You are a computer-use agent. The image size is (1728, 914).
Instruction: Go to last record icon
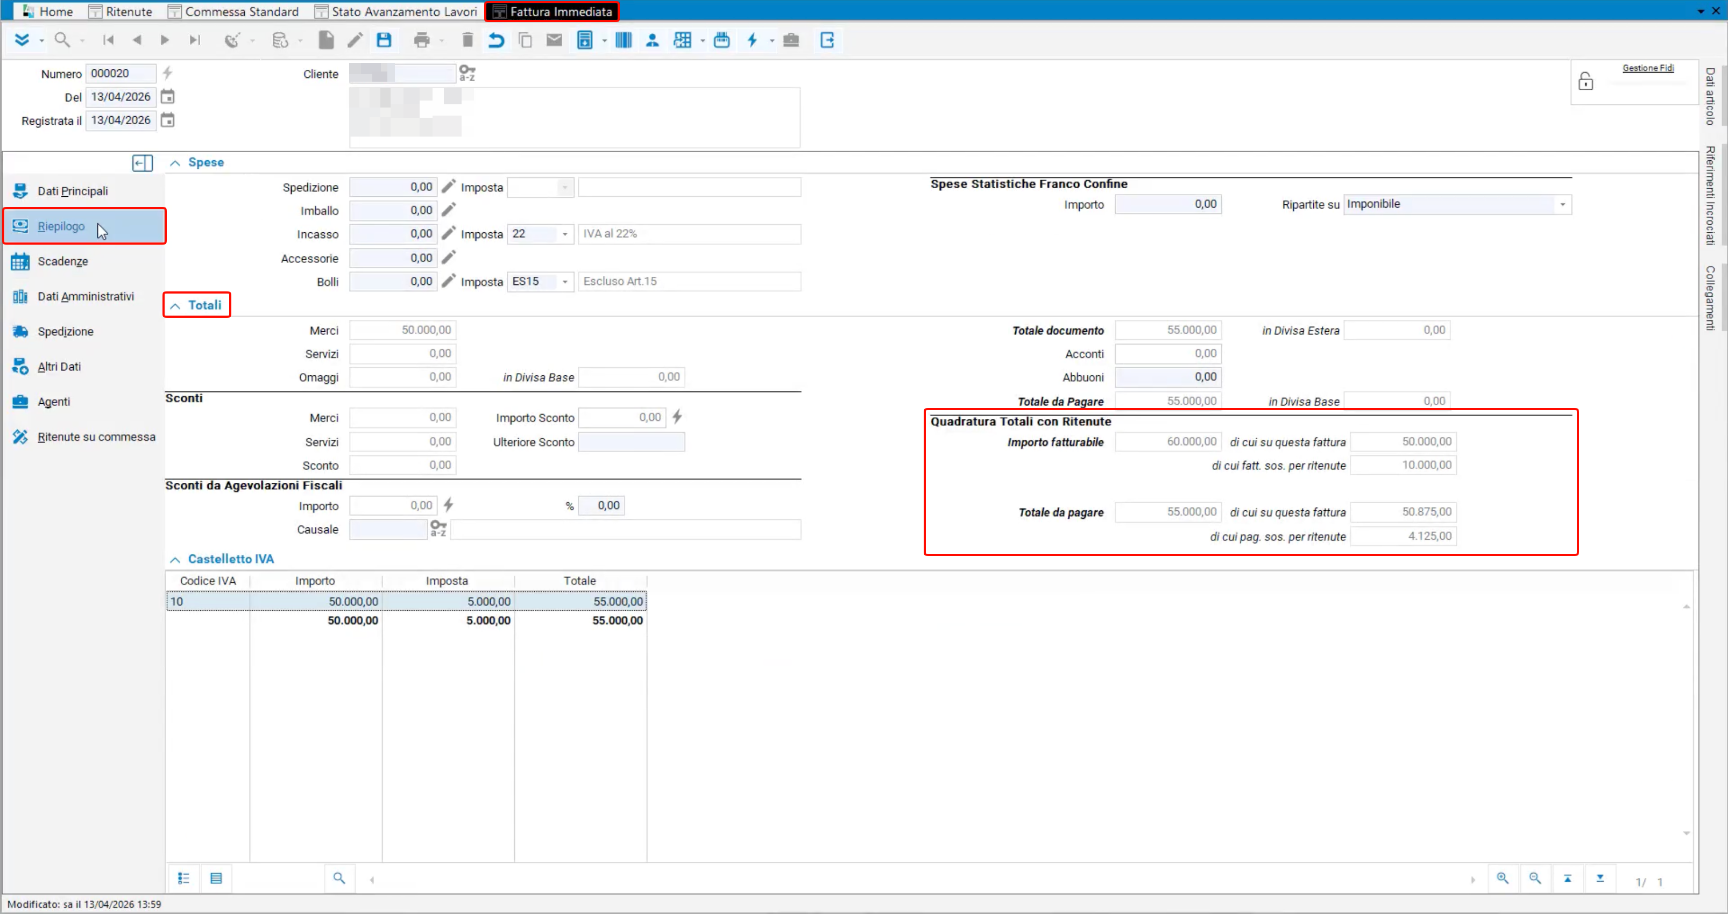pos(195,40)
